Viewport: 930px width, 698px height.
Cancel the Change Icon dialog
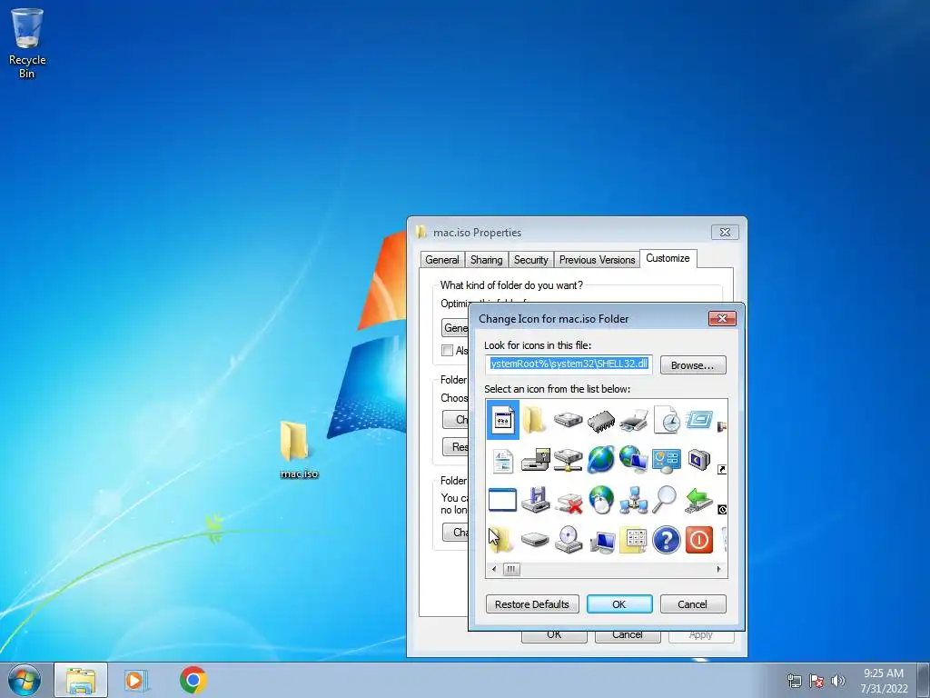point(693,603)
